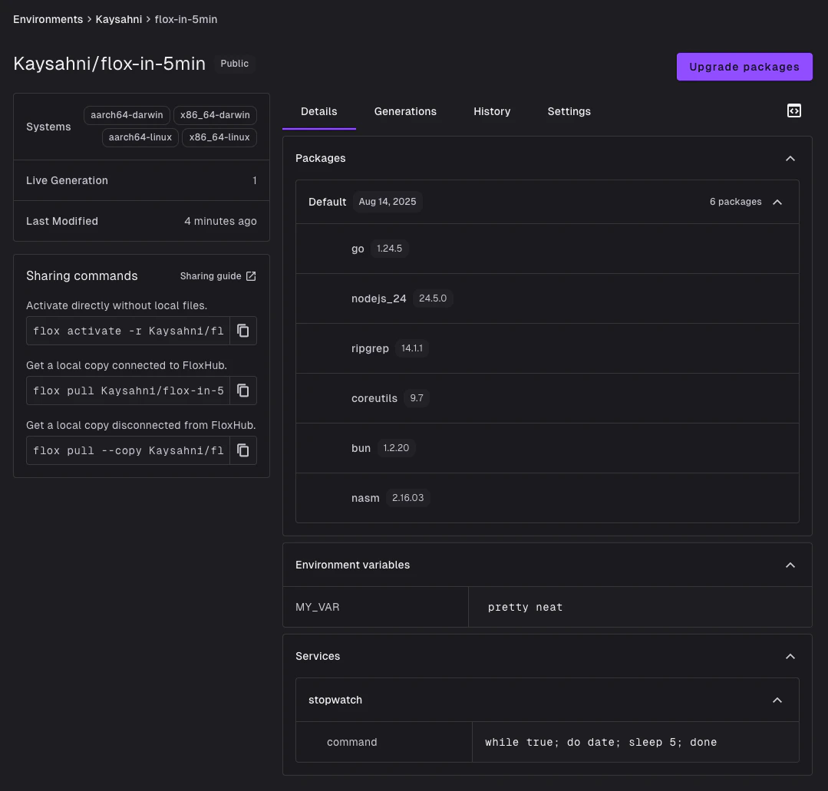Open the manifest code view icon

pyautogui.click(x=793, y=111)
